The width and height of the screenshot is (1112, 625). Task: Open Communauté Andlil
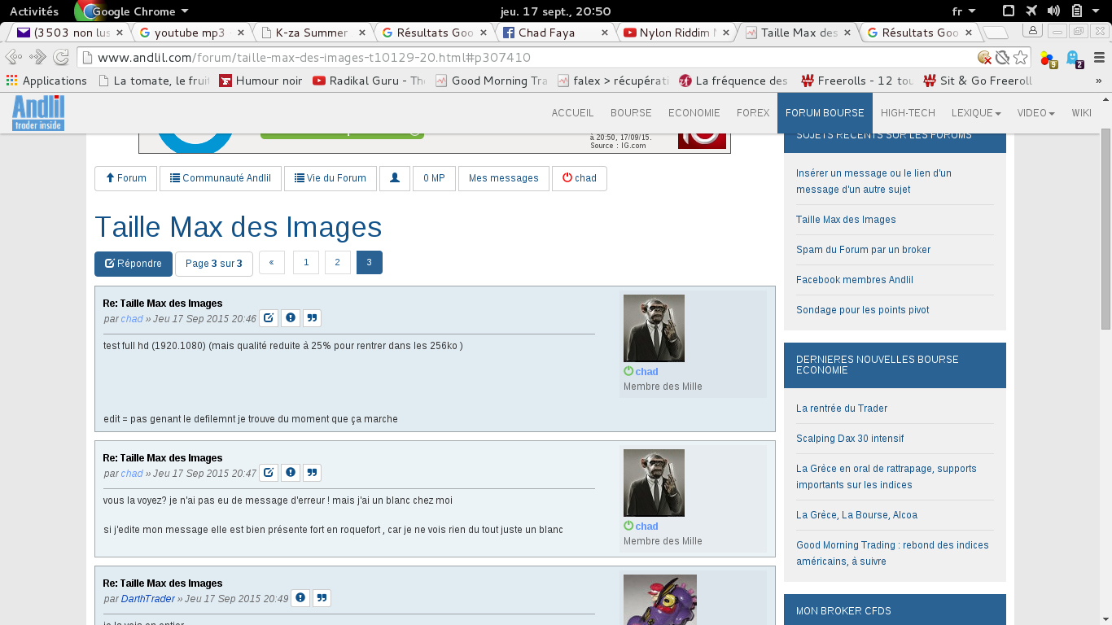[x=221, y=178]
